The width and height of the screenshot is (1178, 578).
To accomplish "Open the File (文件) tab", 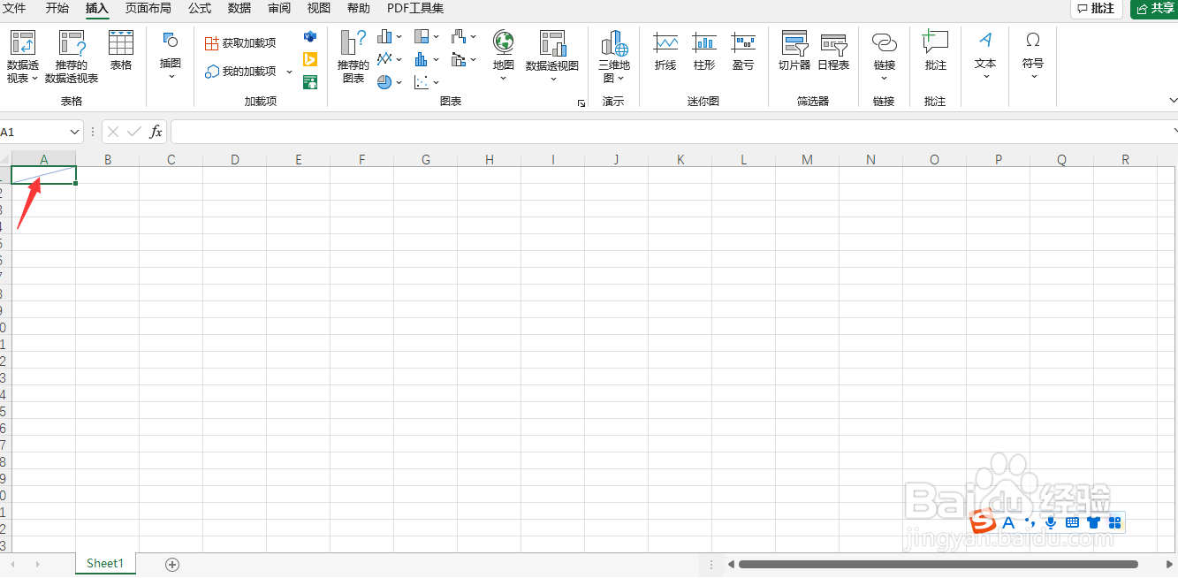I will tap(15, 8).
